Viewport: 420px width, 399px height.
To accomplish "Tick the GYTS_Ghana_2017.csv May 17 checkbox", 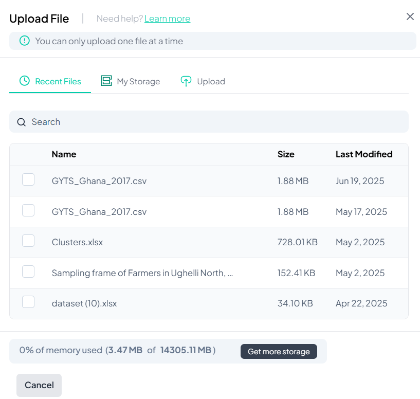I will coord(28,211).
